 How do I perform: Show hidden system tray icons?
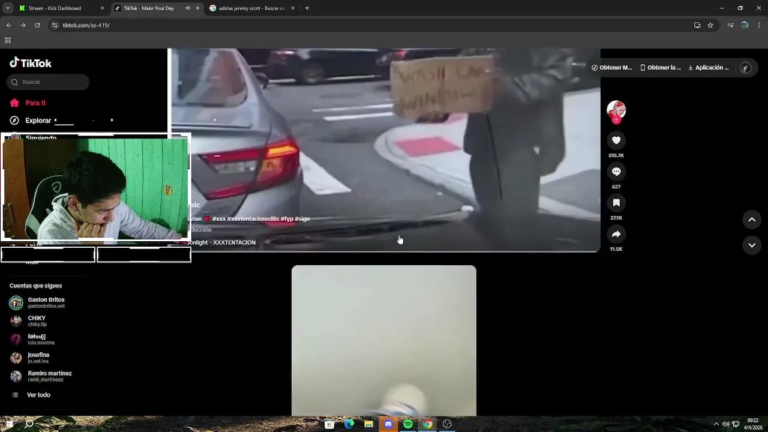pyautogui.click(x=716, y=424)
